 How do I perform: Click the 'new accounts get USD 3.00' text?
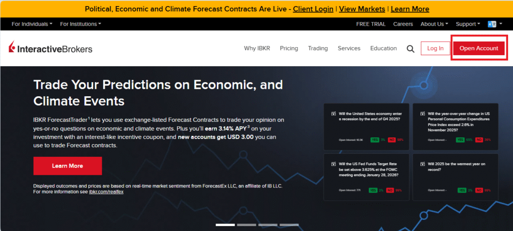215,137
